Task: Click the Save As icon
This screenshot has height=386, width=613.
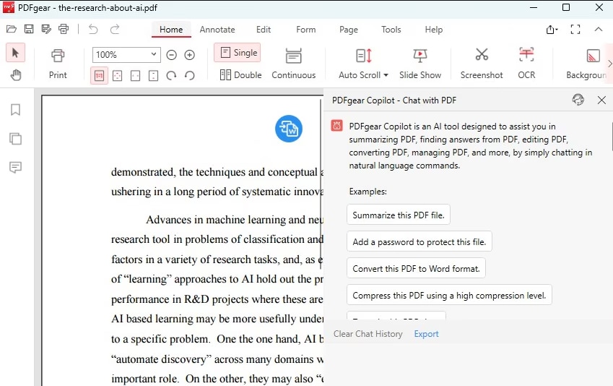Action: tap(46, 29)
